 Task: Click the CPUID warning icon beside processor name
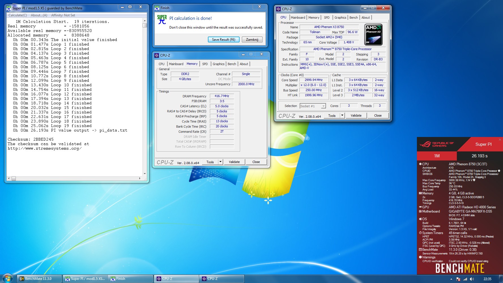tap(499, 171)
